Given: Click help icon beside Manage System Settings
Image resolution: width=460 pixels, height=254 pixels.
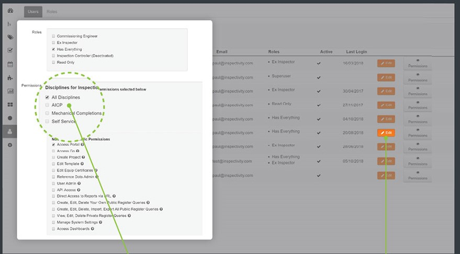Looking at the screenshot, I should coord(100,222).
